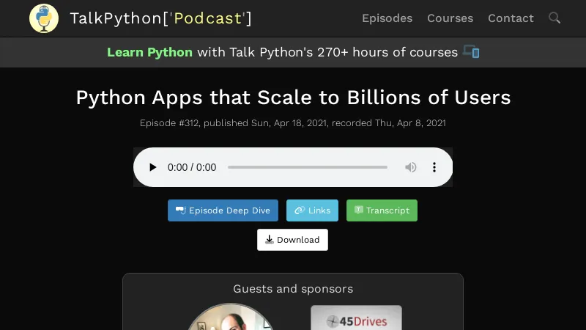Open the Episode Deep Dive button
This screenshot has height=330, width=586.
(x=223, y=210)
